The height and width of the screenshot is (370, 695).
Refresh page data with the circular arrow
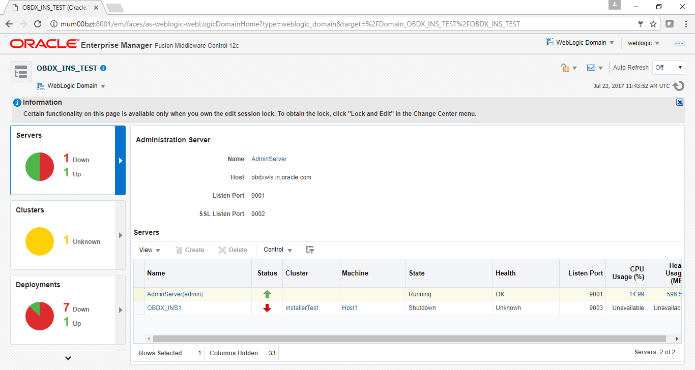[x=678, y=86]
